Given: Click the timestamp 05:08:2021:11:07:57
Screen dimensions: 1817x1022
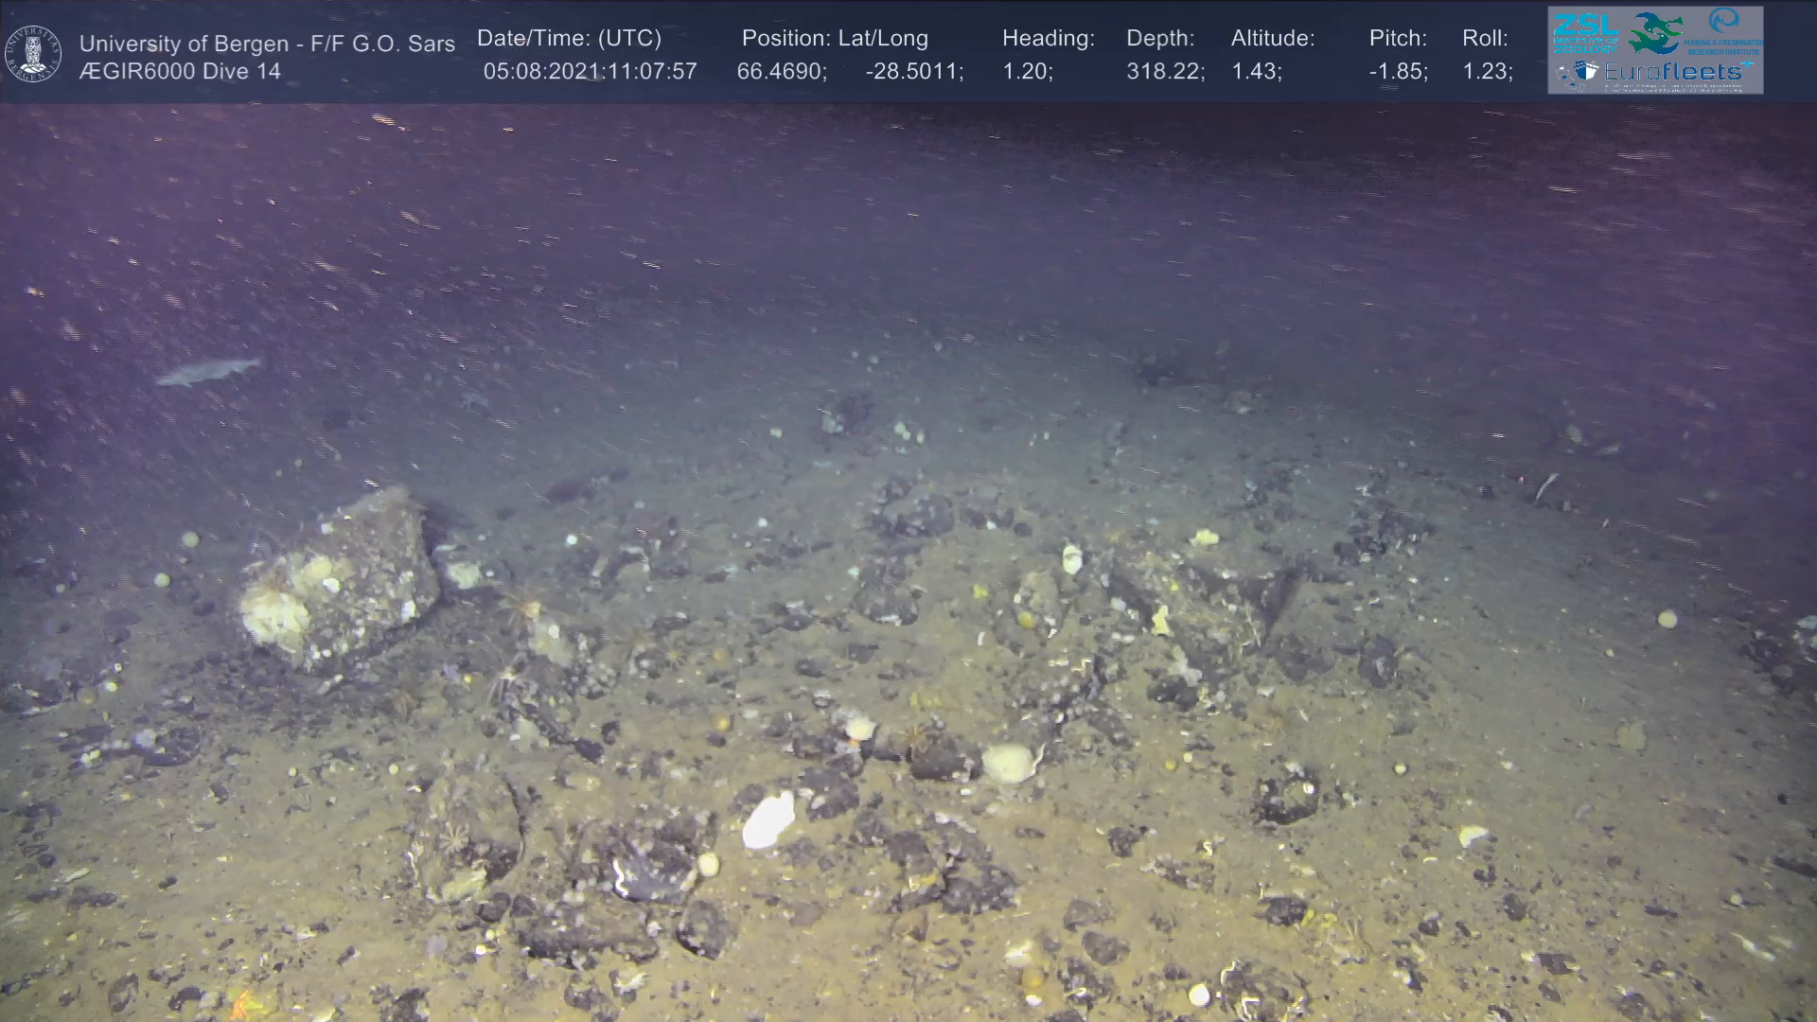Looking at the screenshot, I should point(590,72).
